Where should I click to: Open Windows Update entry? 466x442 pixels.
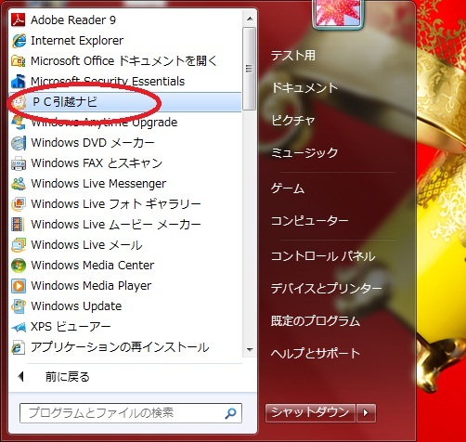76,306
